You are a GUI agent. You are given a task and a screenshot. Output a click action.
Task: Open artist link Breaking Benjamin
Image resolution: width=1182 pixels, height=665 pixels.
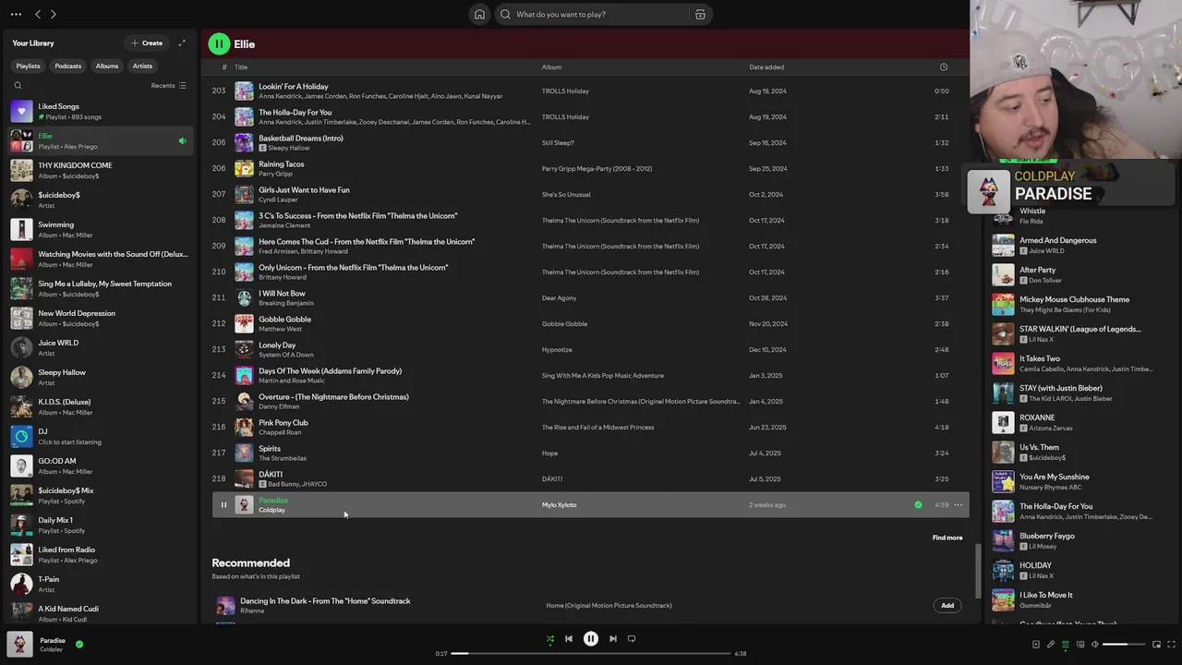(285, 303)
